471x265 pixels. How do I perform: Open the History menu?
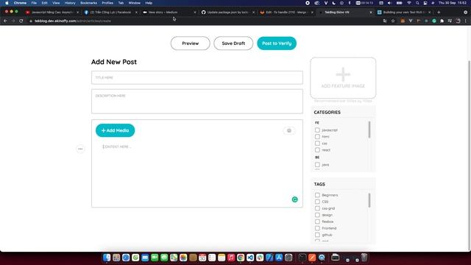[70, 3]
